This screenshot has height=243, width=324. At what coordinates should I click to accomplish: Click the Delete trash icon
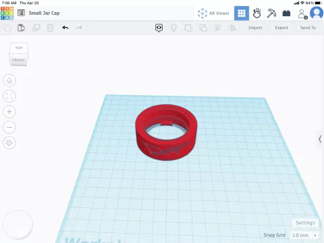50,28
